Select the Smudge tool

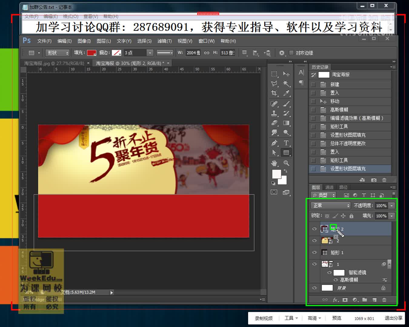pyautogui.click(x=274, y=133)
